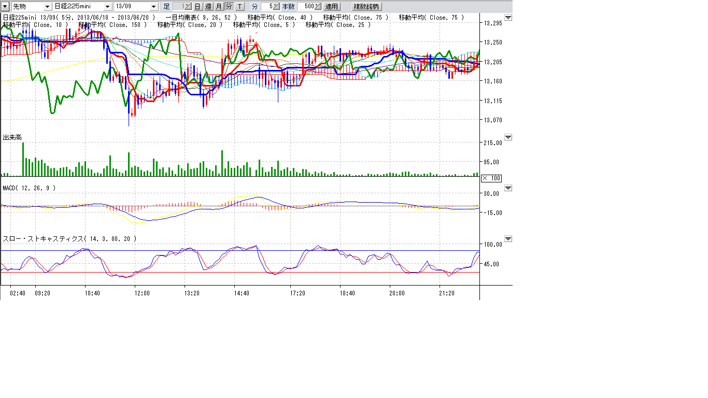
Task: Click the calculator icon beside 足 field
Action: click(188, 7)
